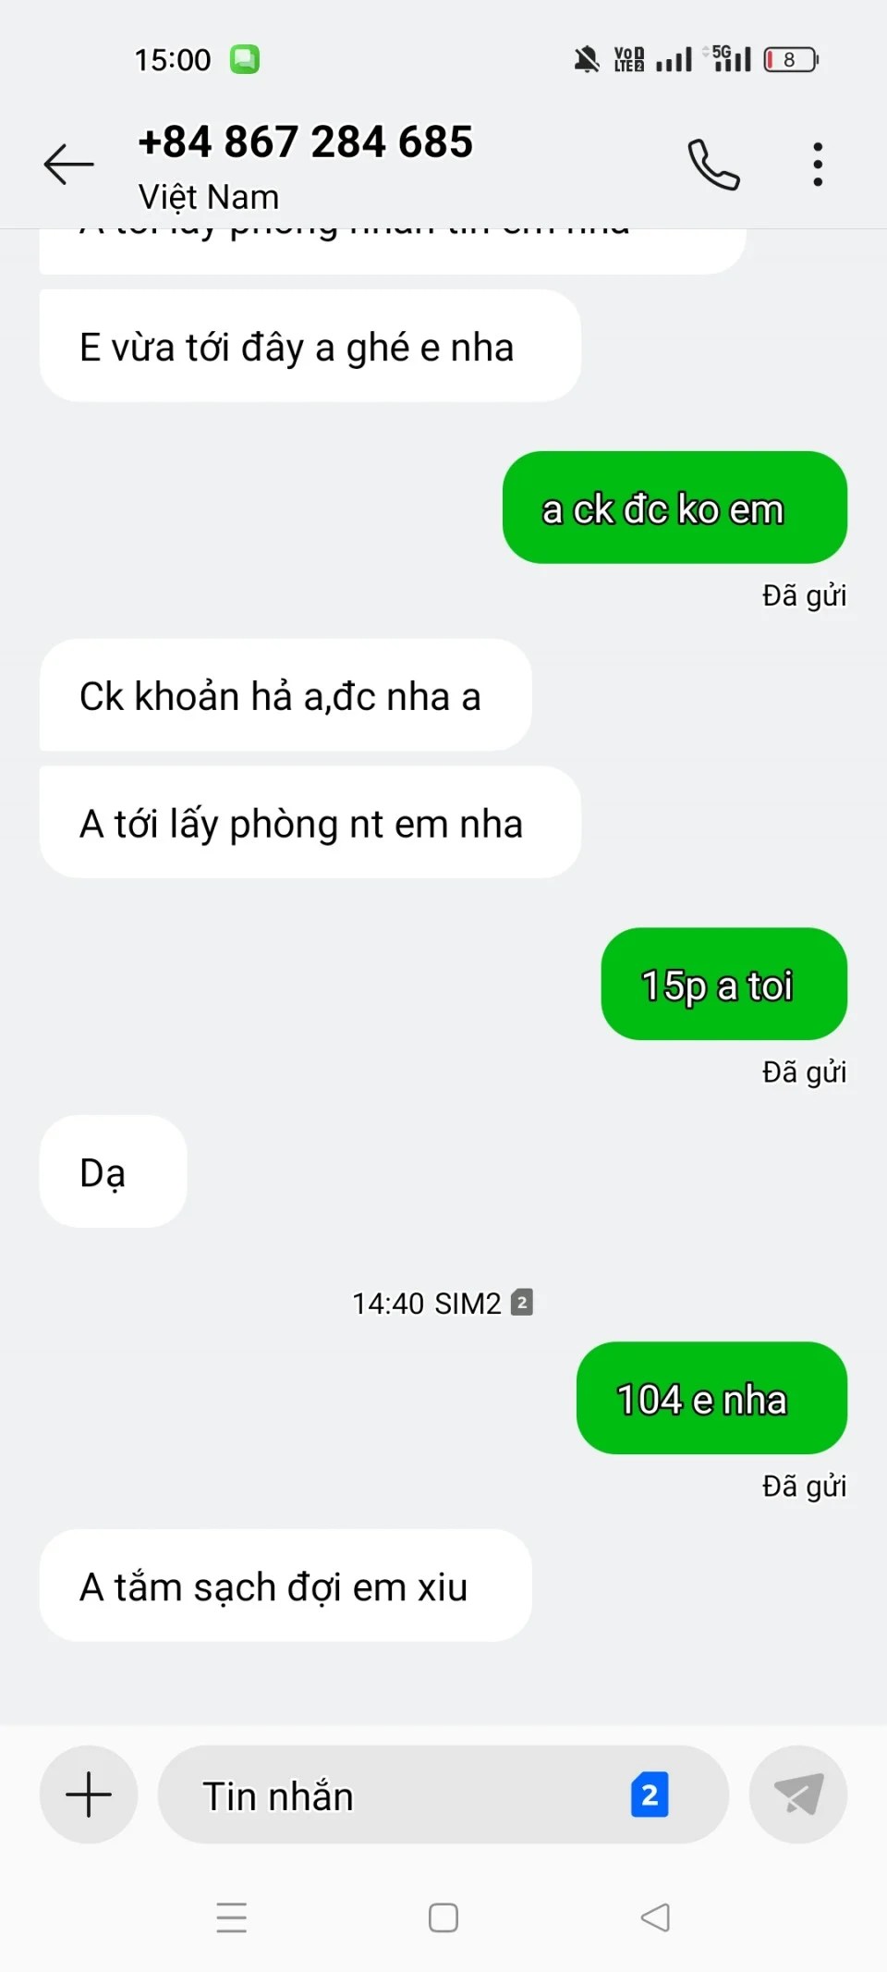The width and height of the screenshot is (887, 1972).
Task: Open the three-dot more options menu
Action: pyautogui.click(x=818, y=165)
